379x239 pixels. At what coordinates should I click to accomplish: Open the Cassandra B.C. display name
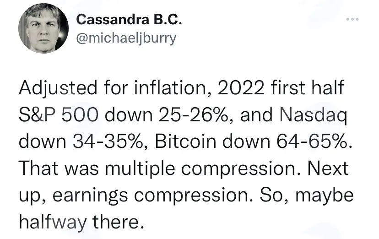pos(129,19)
